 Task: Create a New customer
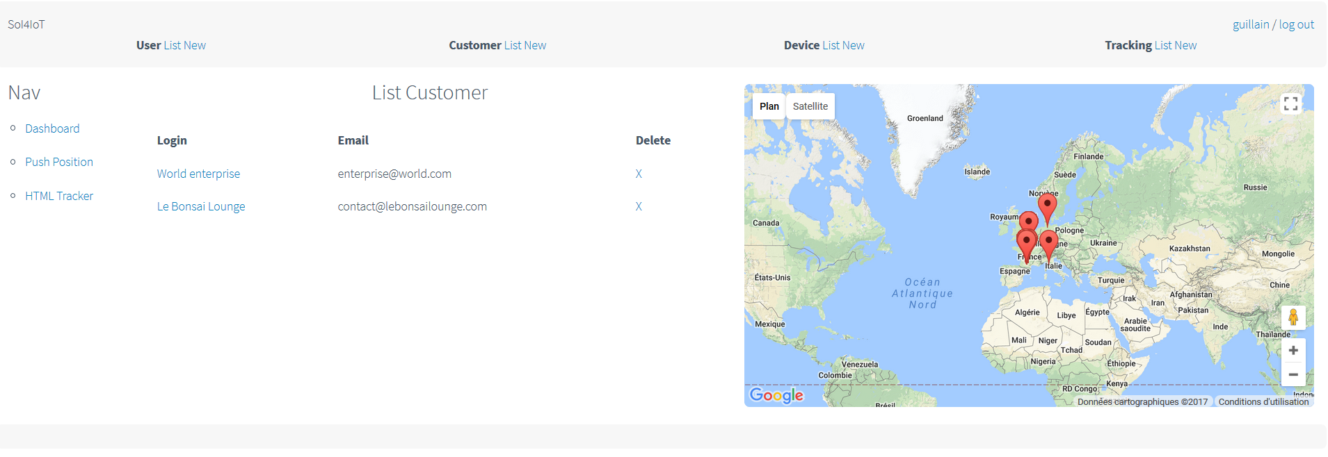[535, 45]
